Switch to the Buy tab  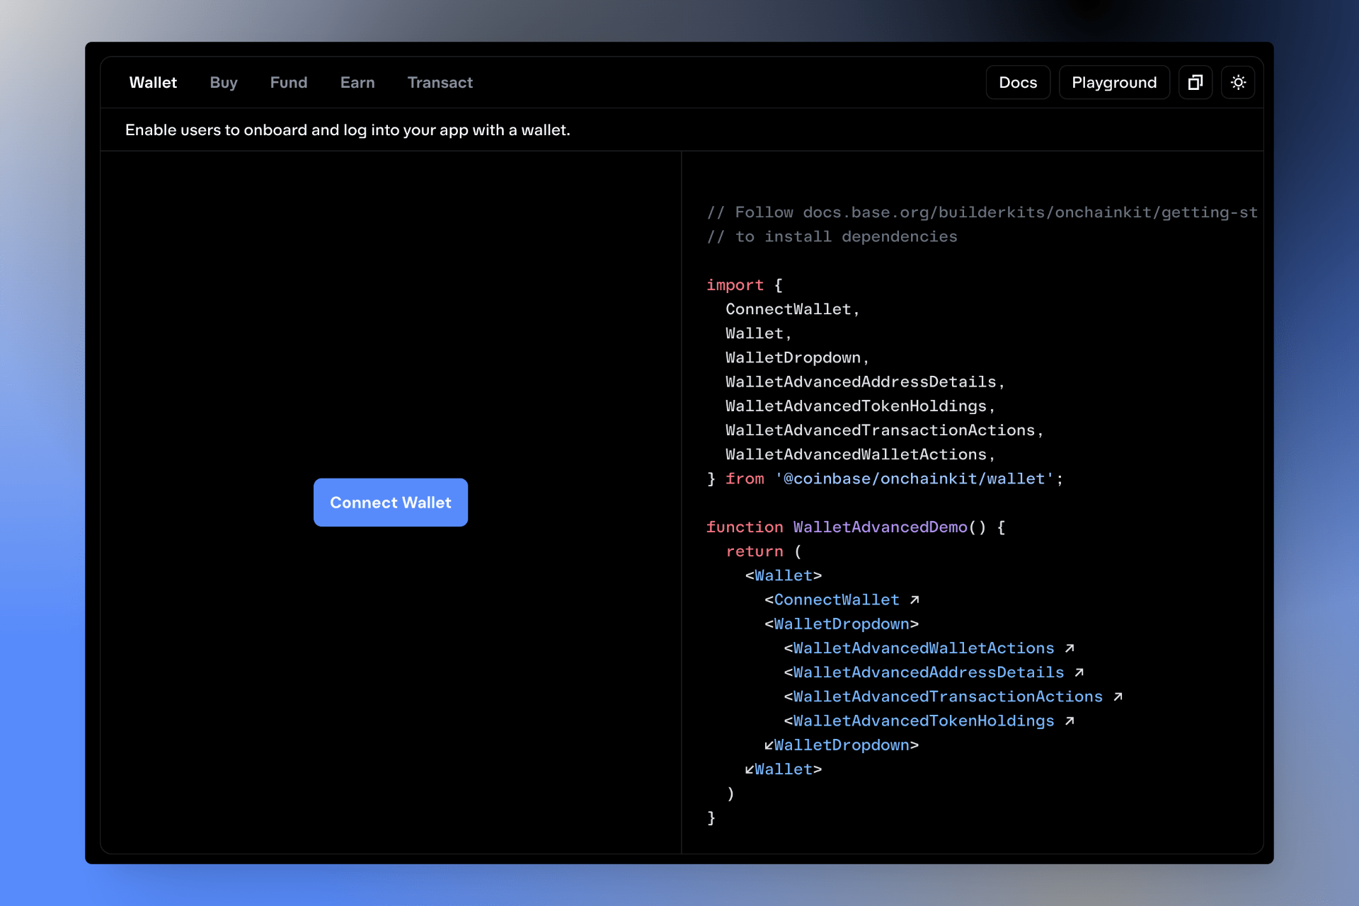[x=223, y=82]
